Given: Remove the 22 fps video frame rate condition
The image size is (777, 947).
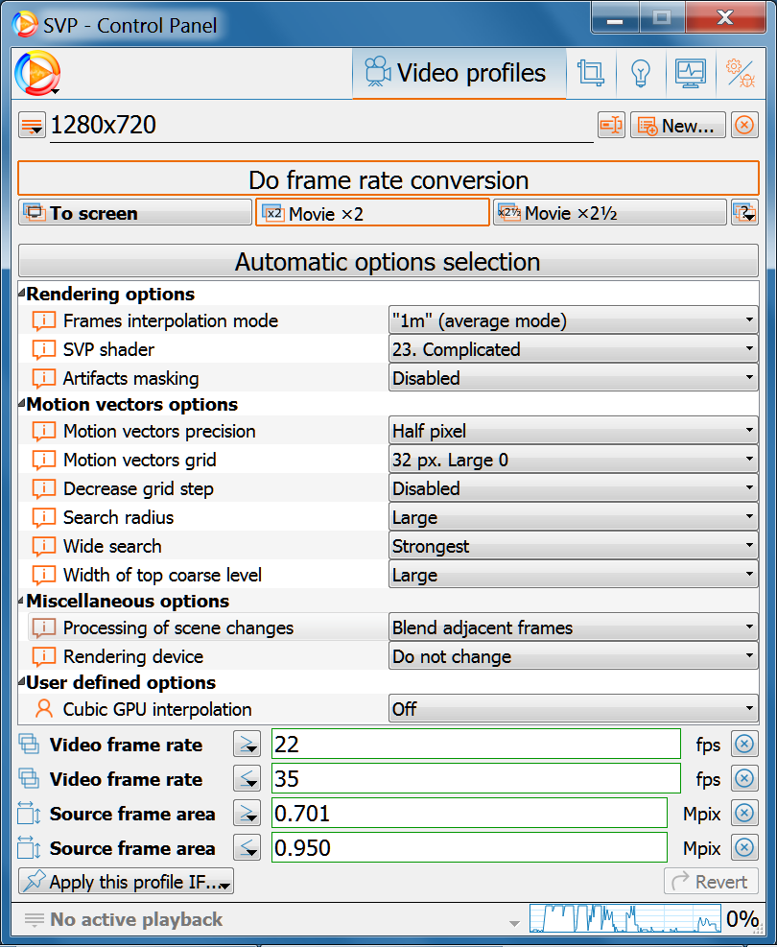Looking at the screenshot, I should [x=744, y=745].
